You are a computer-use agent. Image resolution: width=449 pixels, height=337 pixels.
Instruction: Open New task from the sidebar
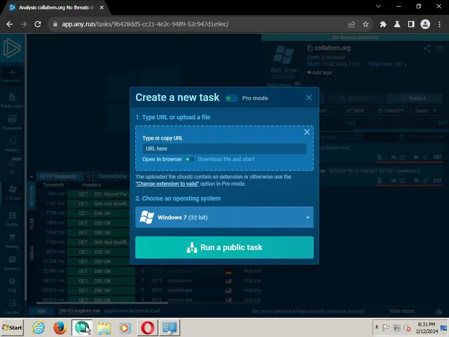click(x=12, y=75)
